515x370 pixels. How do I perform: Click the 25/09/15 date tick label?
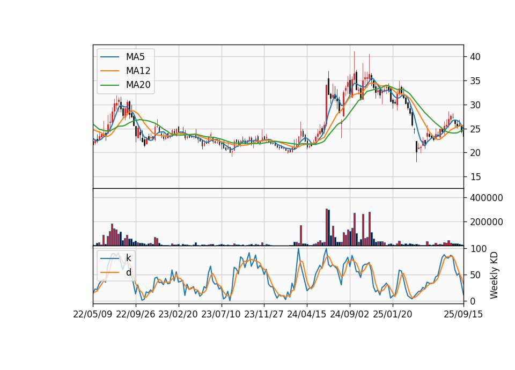[x=464, y=314]
